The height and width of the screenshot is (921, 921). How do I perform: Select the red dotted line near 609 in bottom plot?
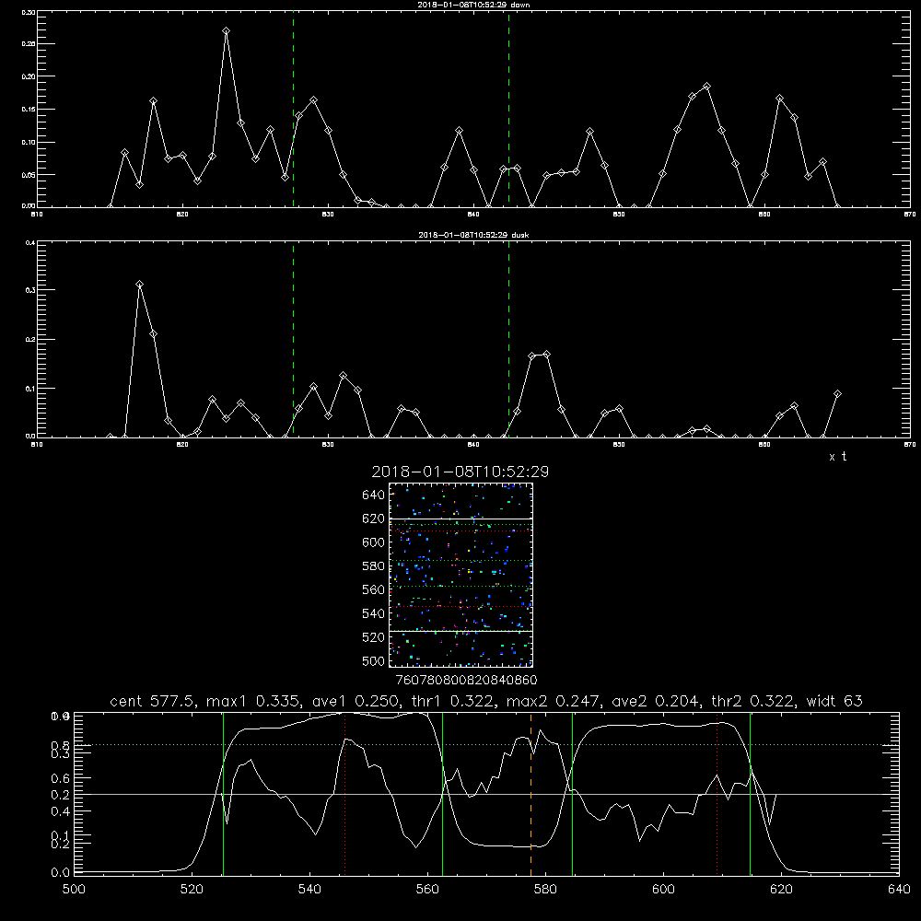[x=717, y=794]
